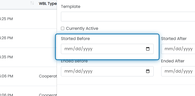Click into the Ended Before date field
The width and height of the screenshot is (195, 96).
[107, 71]
